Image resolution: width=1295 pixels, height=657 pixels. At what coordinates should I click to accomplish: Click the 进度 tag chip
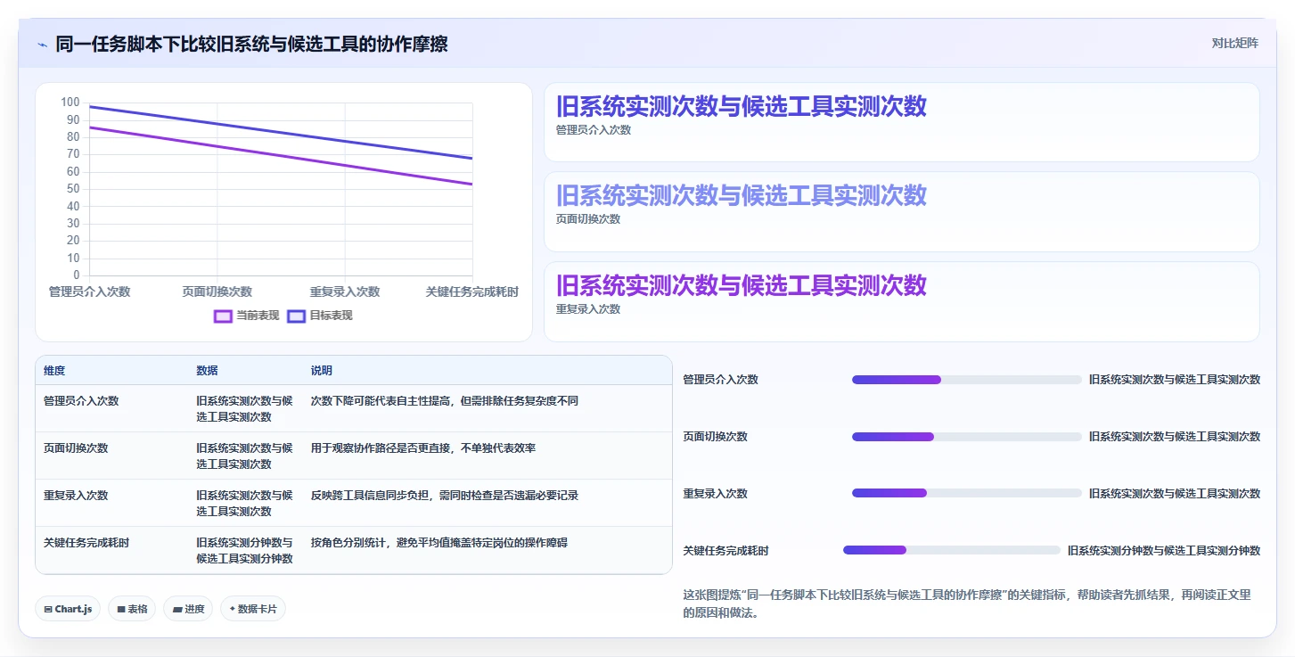(x=188, y=609)
